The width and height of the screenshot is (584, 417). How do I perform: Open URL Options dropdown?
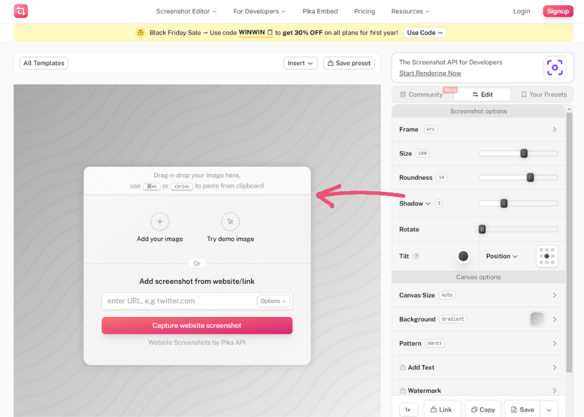coord(273,301)
